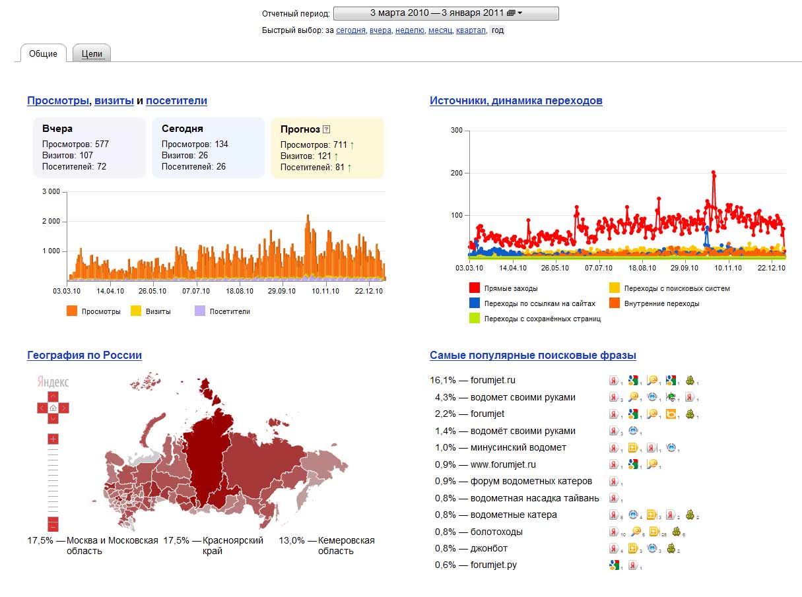
Task: Zoom out on the geography map
Action: pos(53,525)
